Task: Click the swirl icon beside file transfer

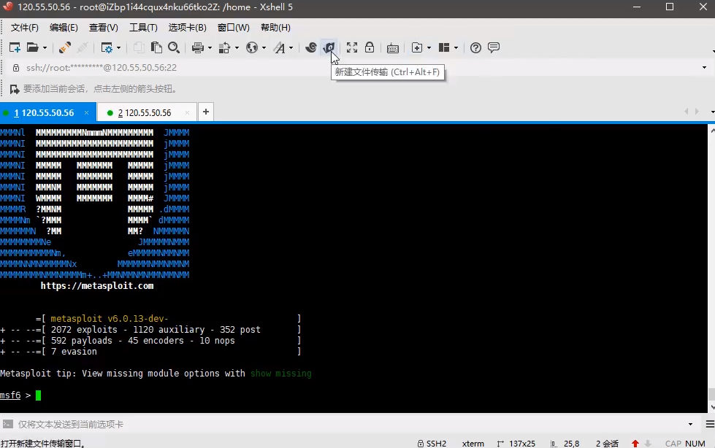Action: [x=311, y=47]
